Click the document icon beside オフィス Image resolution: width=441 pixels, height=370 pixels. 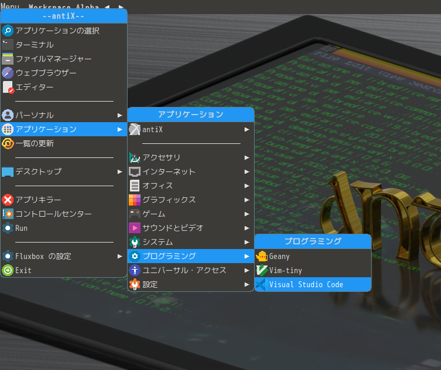coord(135,186)
